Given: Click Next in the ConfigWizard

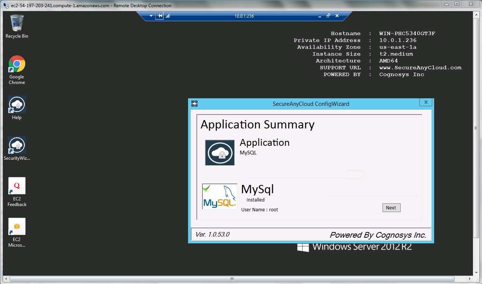Looking at the screenshot, I should tap(391, 208).
